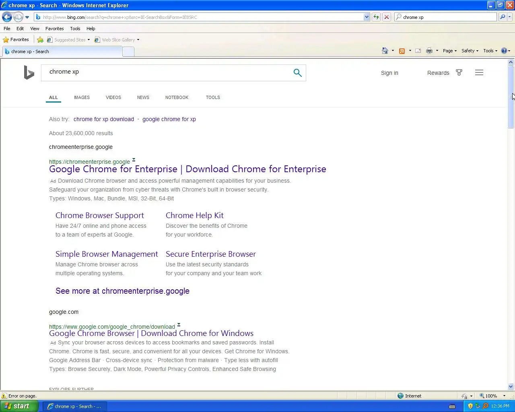Click the Print icon in command bar
Image resolution: width=515 pixels, height=412 pixels.
(x=429, y=51)
